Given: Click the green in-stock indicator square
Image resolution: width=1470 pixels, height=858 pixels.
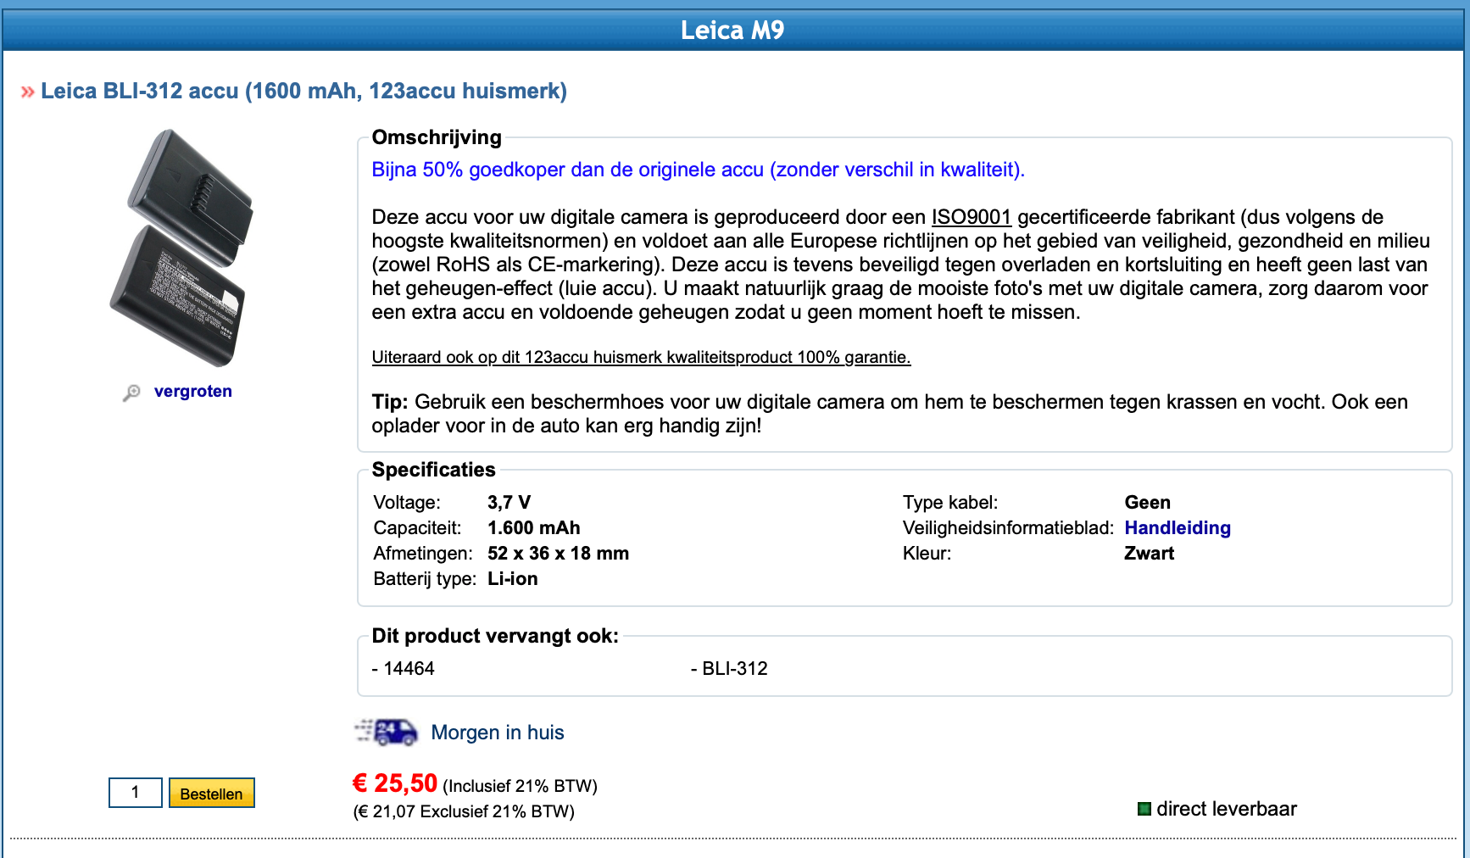Looking at the screenshot, I should point(1144,809).
